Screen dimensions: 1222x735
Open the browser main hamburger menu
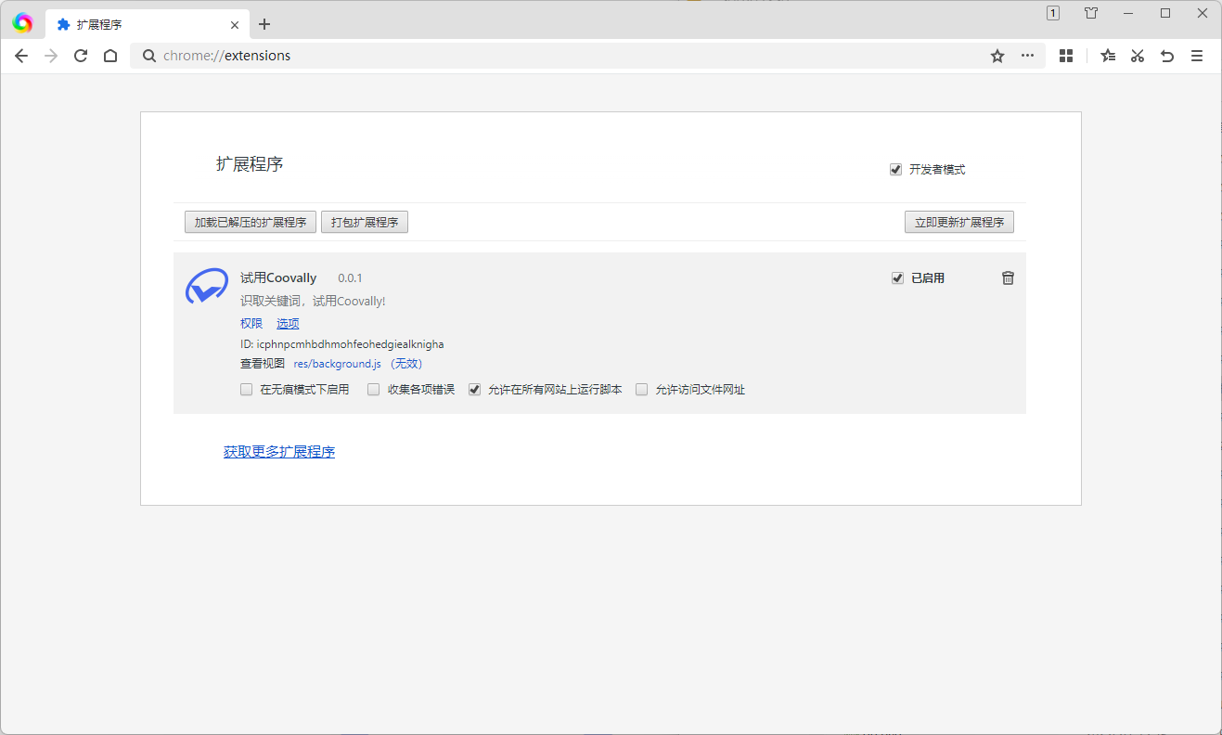click(x=1197, y=56)
